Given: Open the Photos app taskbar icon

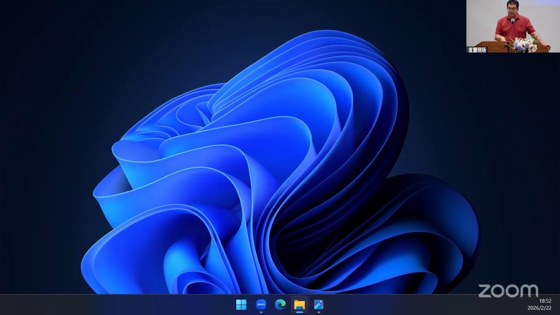Looking at the screenshot, I should (318, 304).
